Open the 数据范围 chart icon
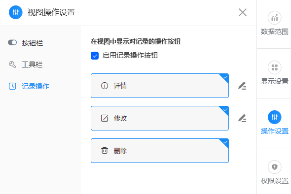The width and height of the screenshot is (291, 194). [275, 18]
